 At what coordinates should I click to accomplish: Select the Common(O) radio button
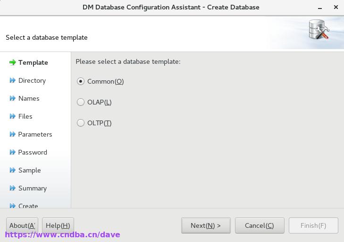tap(81, 82)
